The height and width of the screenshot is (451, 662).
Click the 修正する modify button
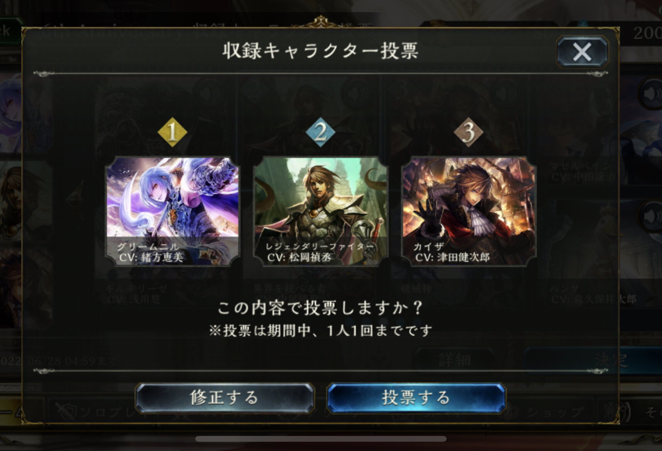[225, 398]
